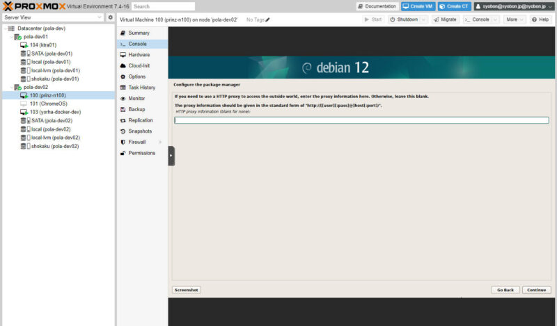Open the Server View gear settings
557x326 pixels.
pyautogui.click(x=111, y=17)
